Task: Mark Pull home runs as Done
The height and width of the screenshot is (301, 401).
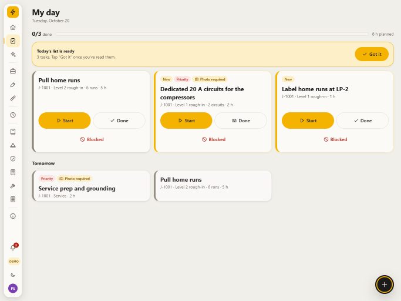Action: 119,121
